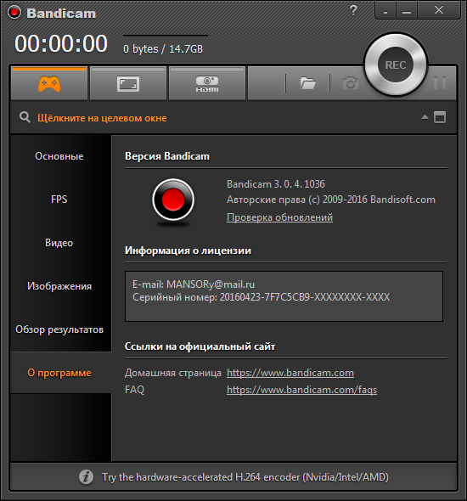Click the license info box with serial number
The width and height of the screenshot is (467, 501).
pos(284,296)
